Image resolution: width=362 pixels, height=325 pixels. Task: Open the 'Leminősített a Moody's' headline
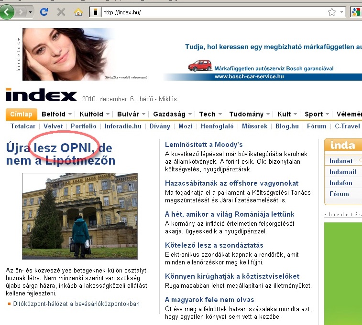click(204, 144)
